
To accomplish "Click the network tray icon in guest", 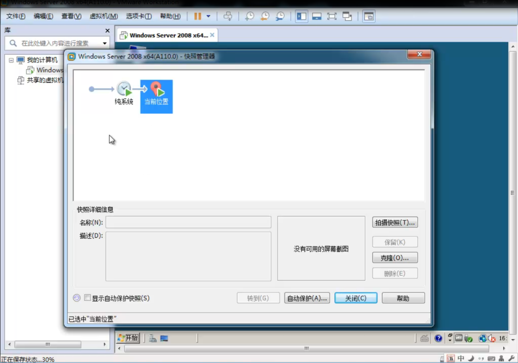I will [482, 338].
